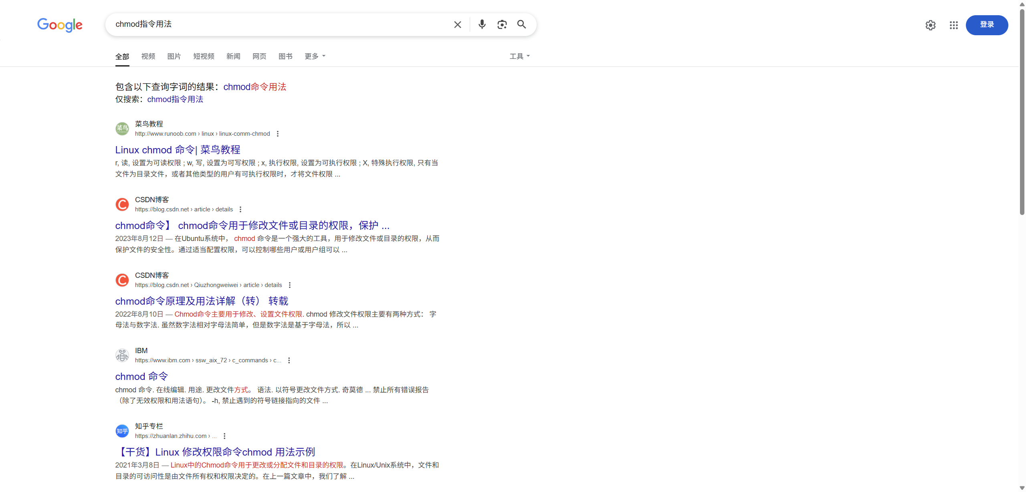Viewport: 1026px width, 492px height.
Task: Click the 知乎专栏 site name text
Action: [x=149, y=426]
